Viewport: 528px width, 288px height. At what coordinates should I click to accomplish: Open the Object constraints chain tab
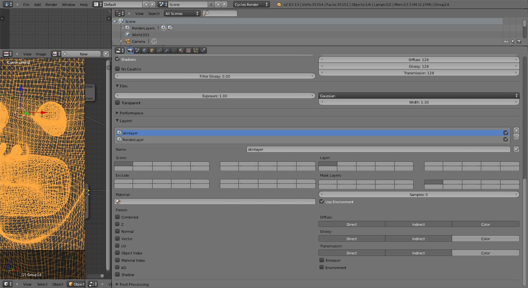click(159, 50)
